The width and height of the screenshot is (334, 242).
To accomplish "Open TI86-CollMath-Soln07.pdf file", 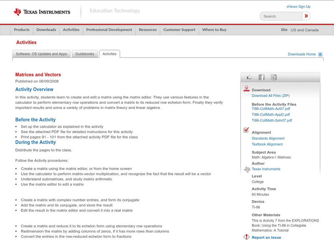I will (x=272, y=121).
